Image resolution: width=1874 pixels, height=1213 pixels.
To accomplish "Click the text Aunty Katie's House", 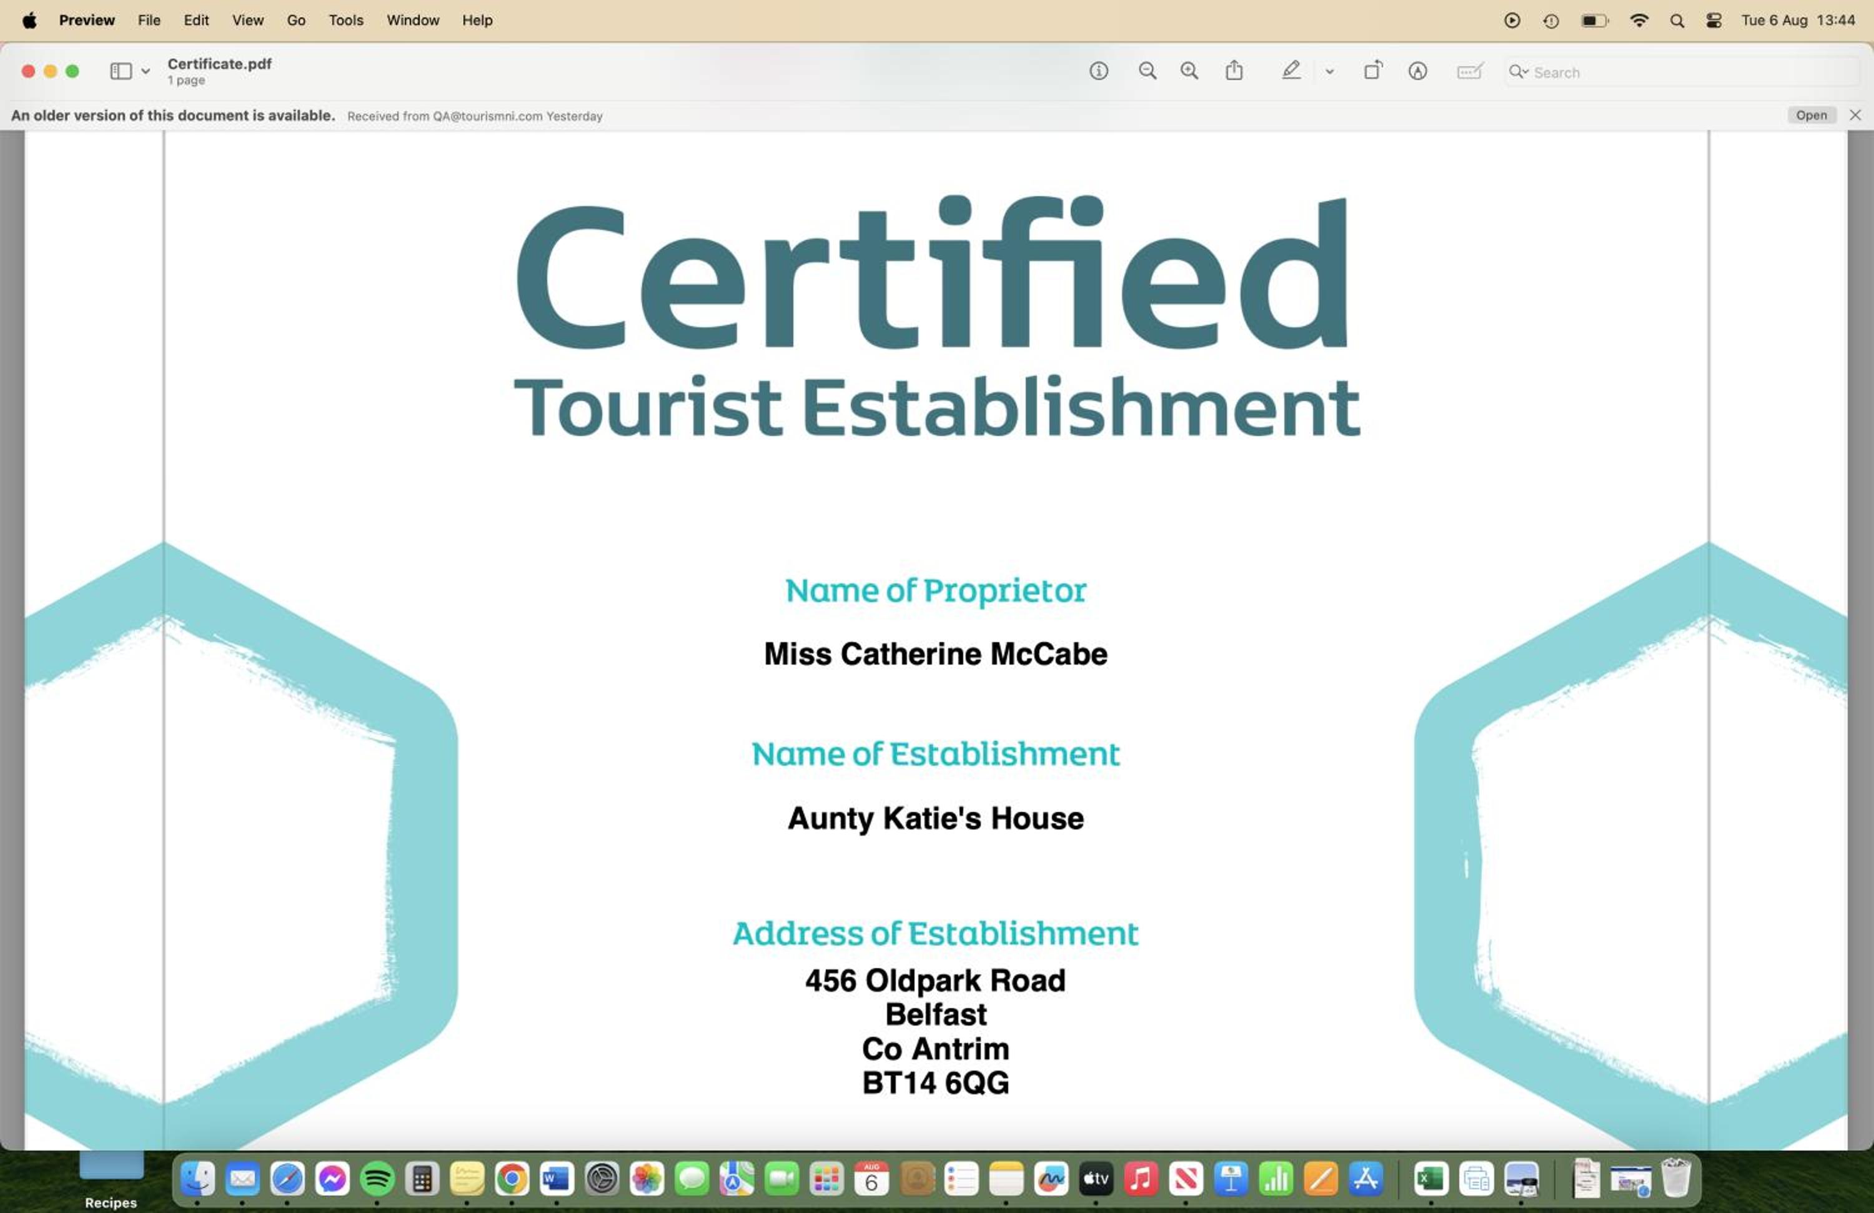I will point(935,819).
